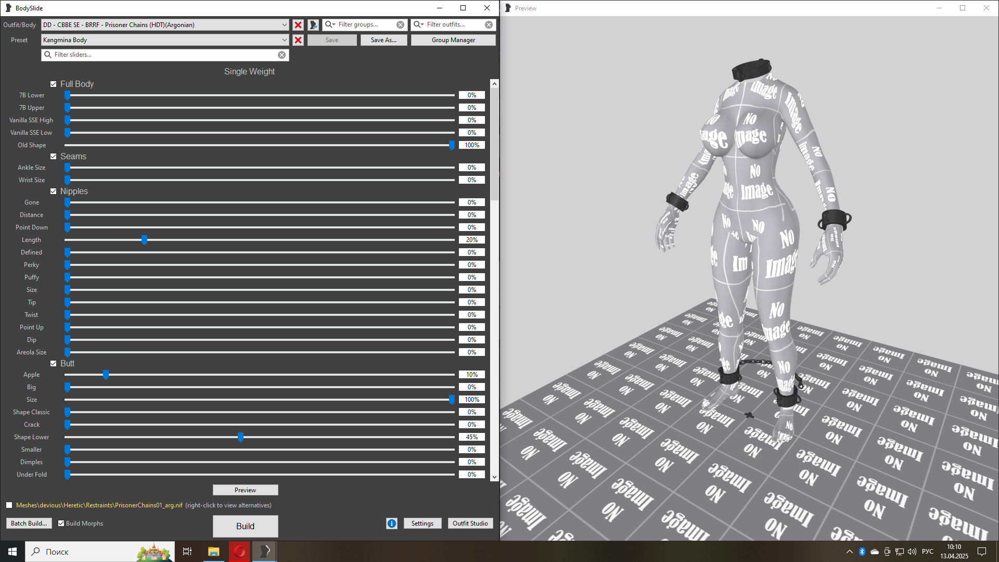This screenshot has height=562, width=999.
Task: Clear the Filter groups field
Action: (x=400, y=25)
